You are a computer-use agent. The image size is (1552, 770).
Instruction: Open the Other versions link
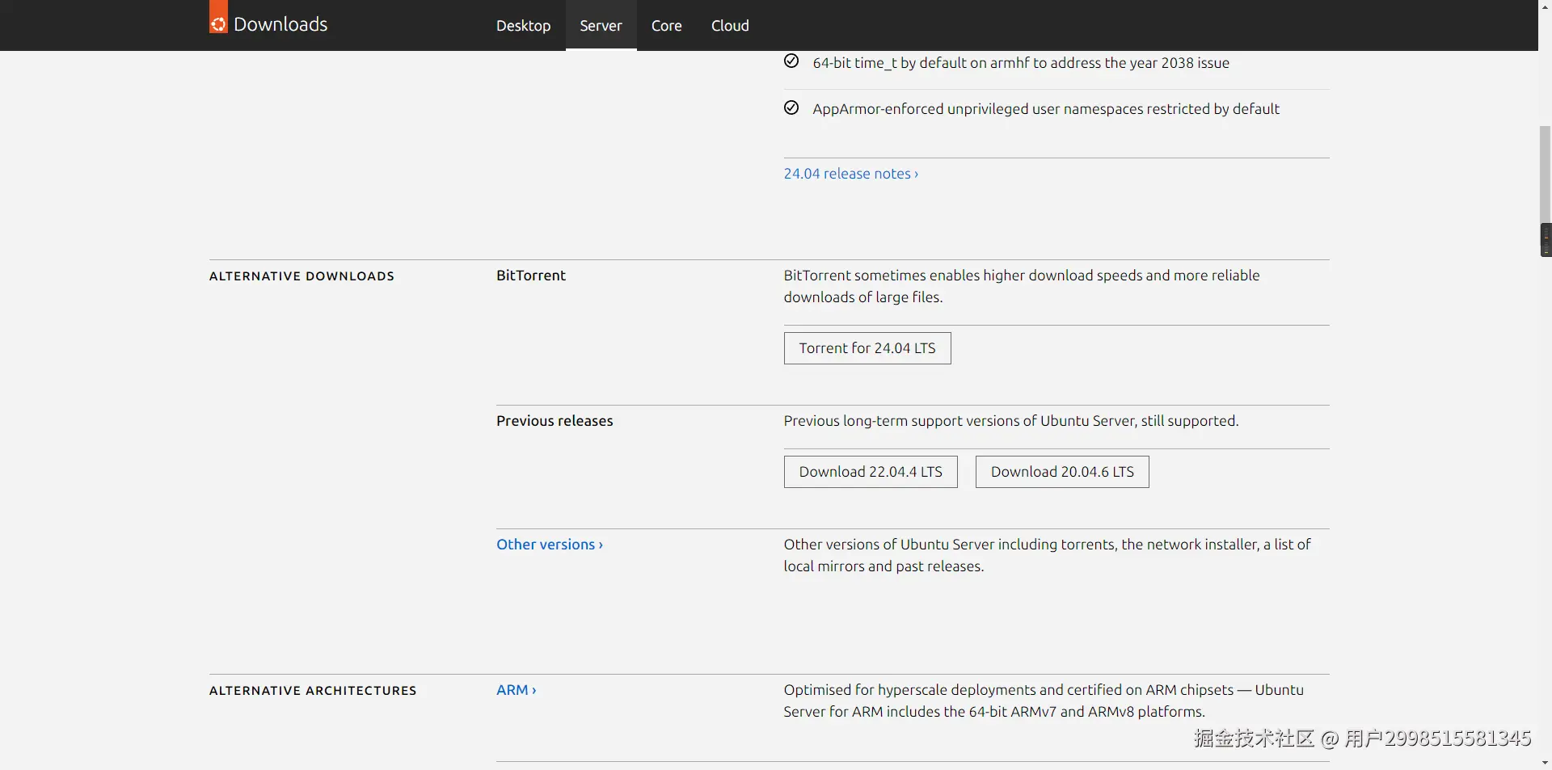[550, 545]
